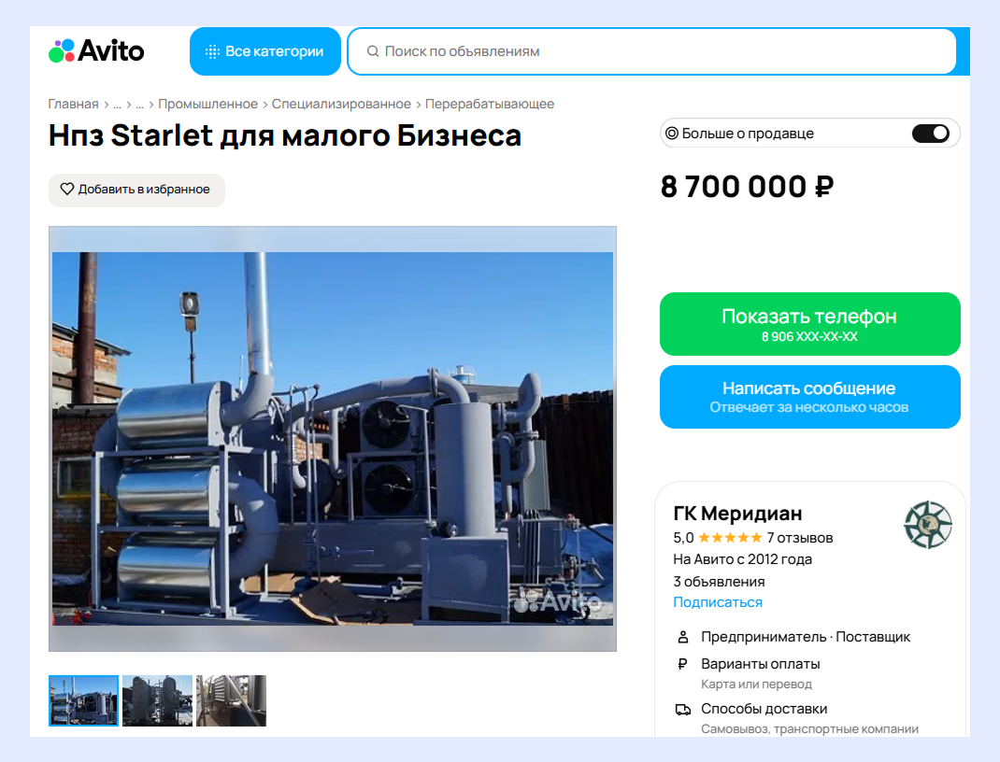The height and width of the screenshot is (762, 1000).
Task: Select the 8 700 000 ₽ price text
Action: pos(748,187)
